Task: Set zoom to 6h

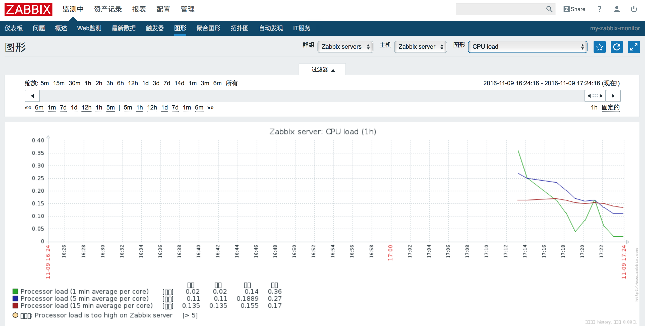Action: [x=121, y=83]
